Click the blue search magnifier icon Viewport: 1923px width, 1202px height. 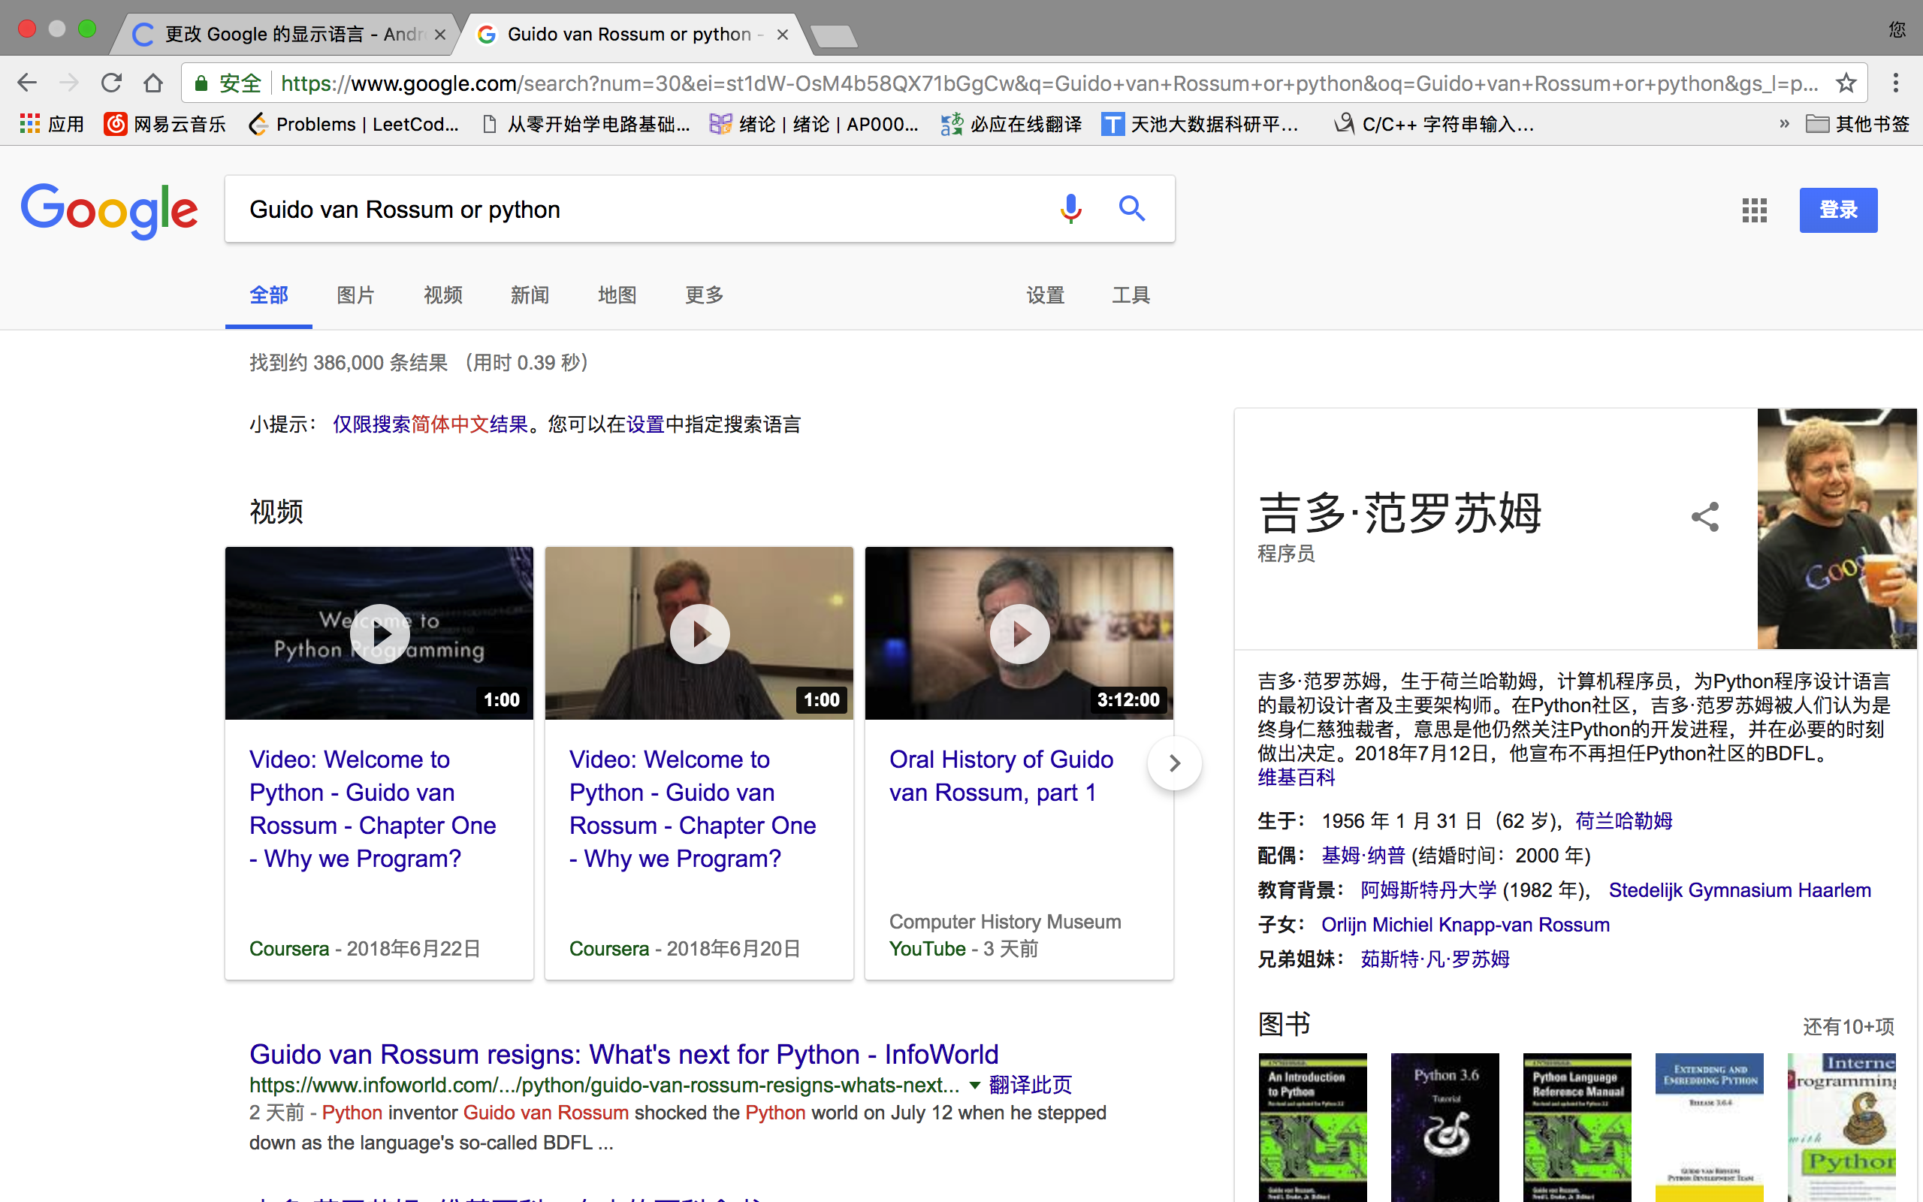pyautogui.click(x=1131, y=209)
